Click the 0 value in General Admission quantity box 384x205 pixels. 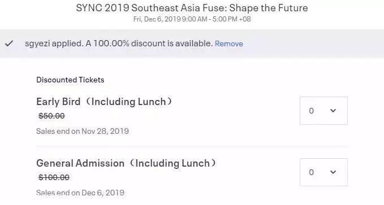(x=311, y=172)
